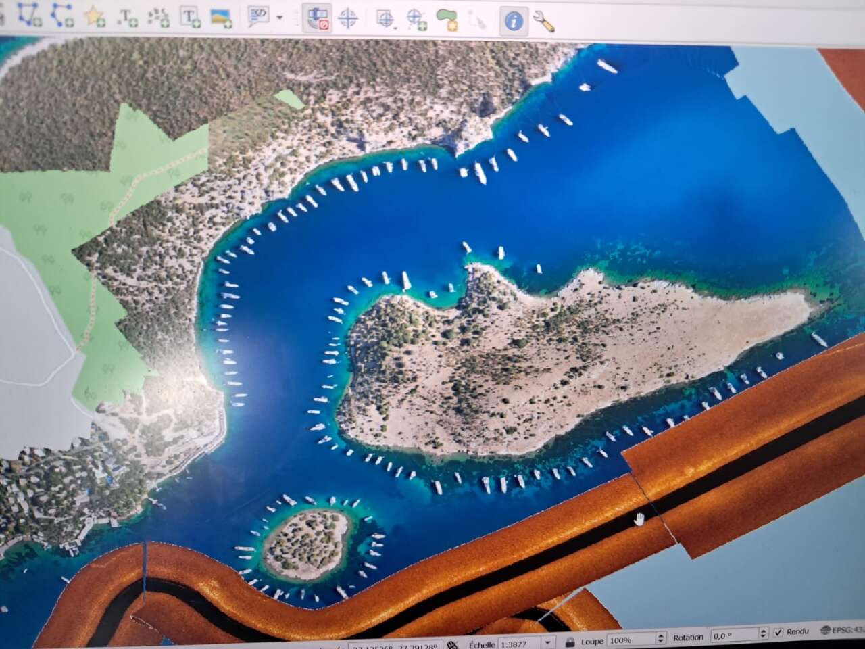865x649 pixels.
Task: Select the star Marker Annotation tool
Action: click(x=94, y=16)
